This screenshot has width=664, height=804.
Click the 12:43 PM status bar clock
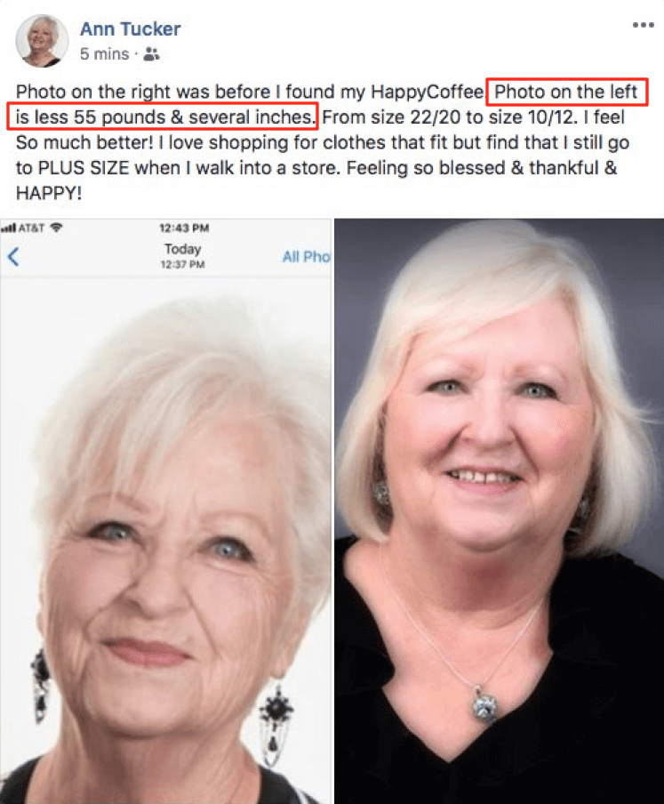(x=184, y=228)
